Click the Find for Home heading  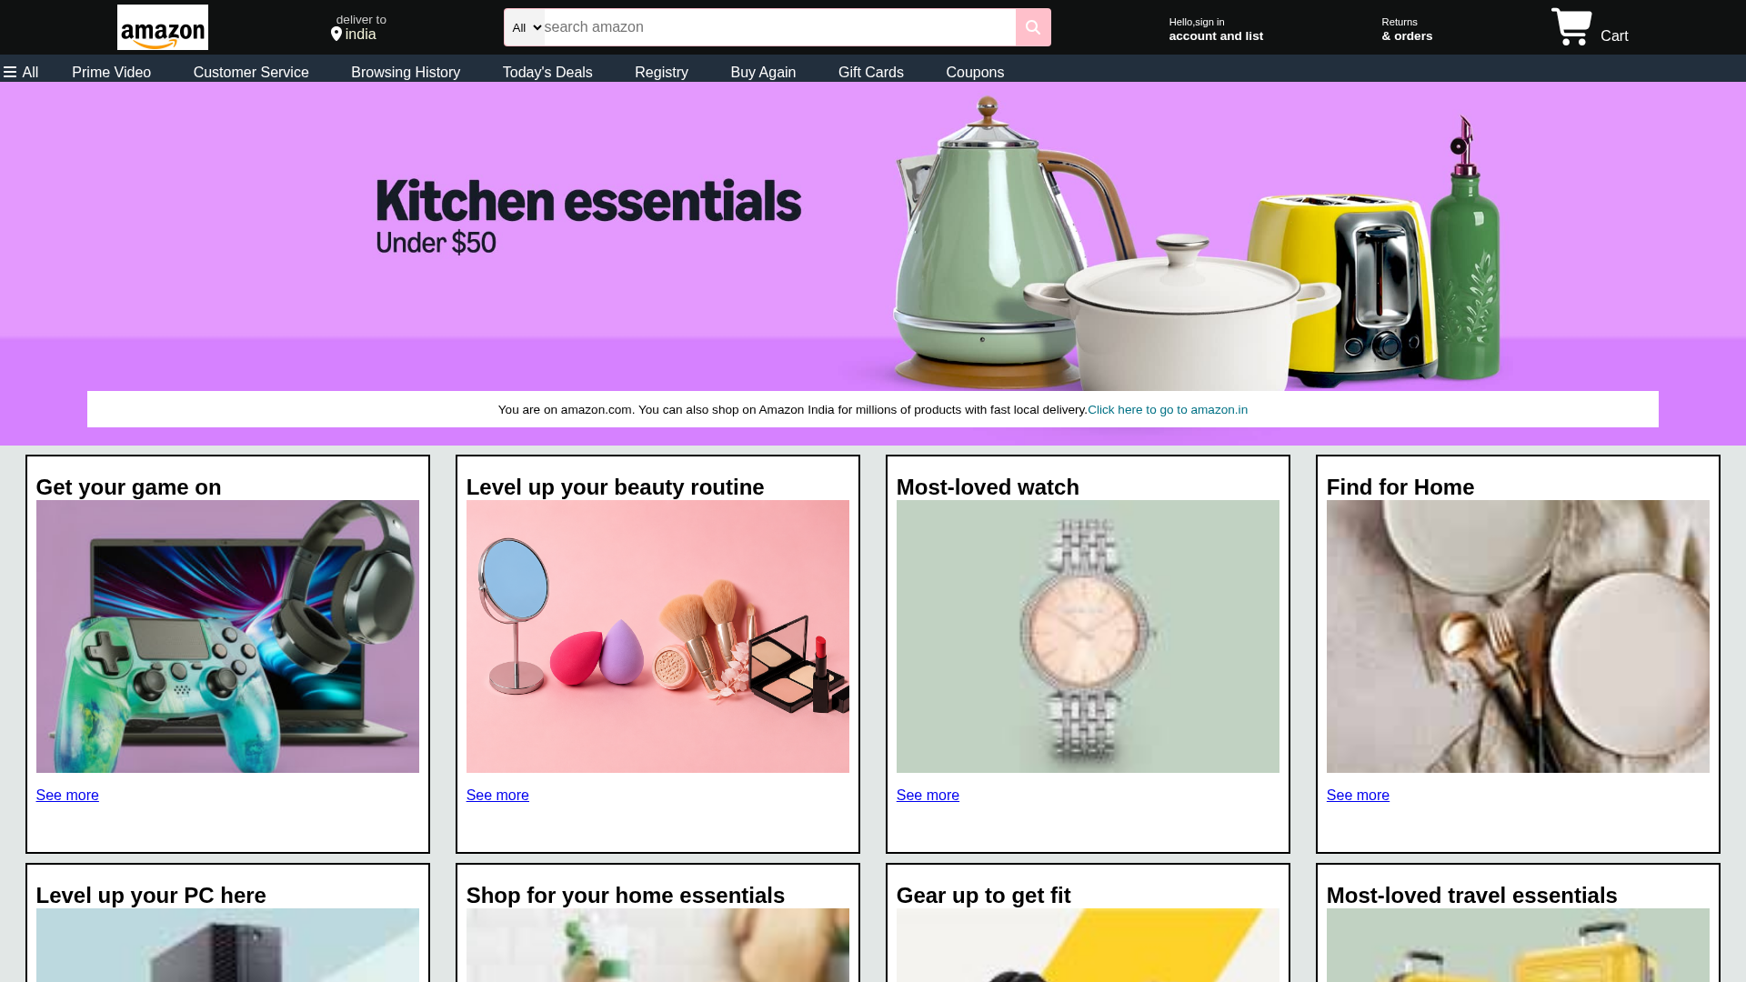tap(1400, 487)
